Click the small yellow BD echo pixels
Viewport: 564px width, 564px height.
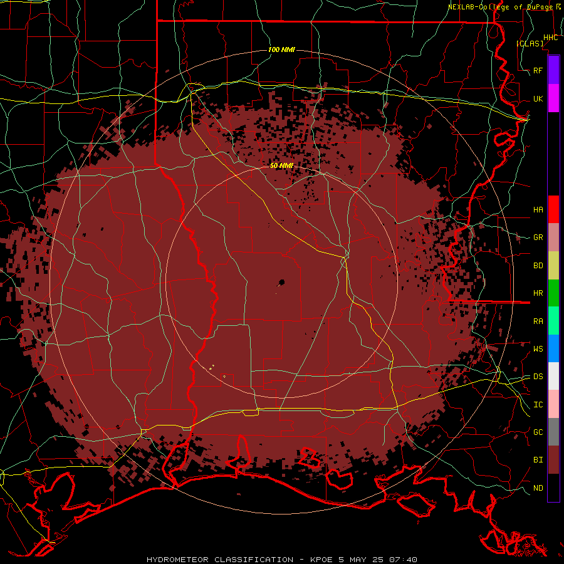[212, 367]
